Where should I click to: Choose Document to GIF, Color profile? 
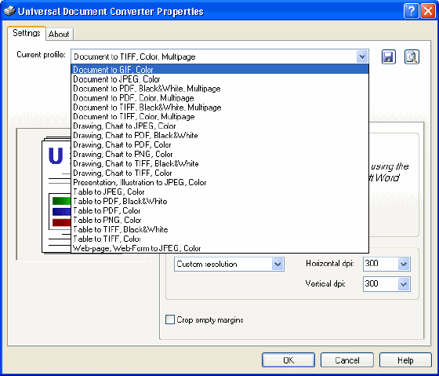tap(219, 70)
